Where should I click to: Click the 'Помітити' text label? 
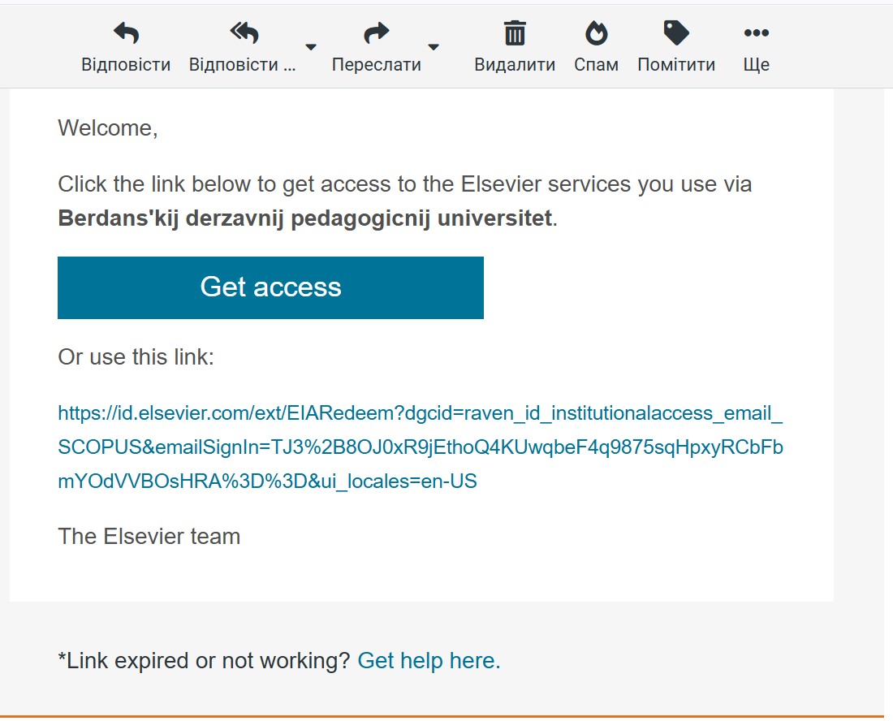click(676, 65)
